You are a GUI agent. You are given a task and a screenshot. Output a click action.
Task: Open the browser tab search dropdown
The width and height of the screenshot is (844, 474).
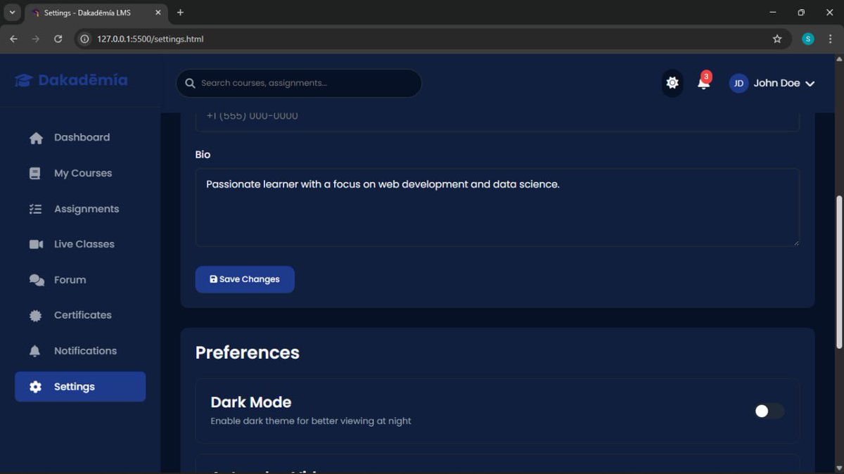pyautogui.click(x=12, y=13)
